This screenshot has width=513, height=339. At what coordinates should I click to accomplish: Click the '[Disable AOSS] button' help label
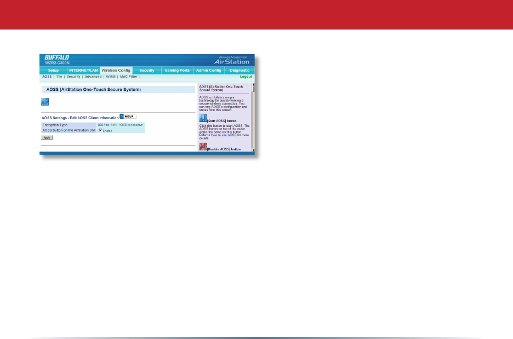[224, 149]
